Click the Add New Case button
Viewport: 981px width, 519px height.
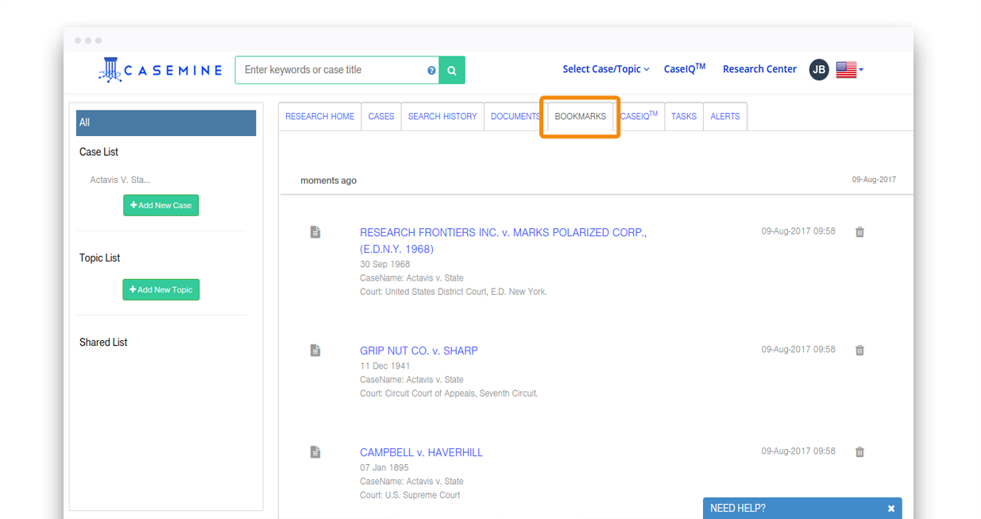(161, 205)
